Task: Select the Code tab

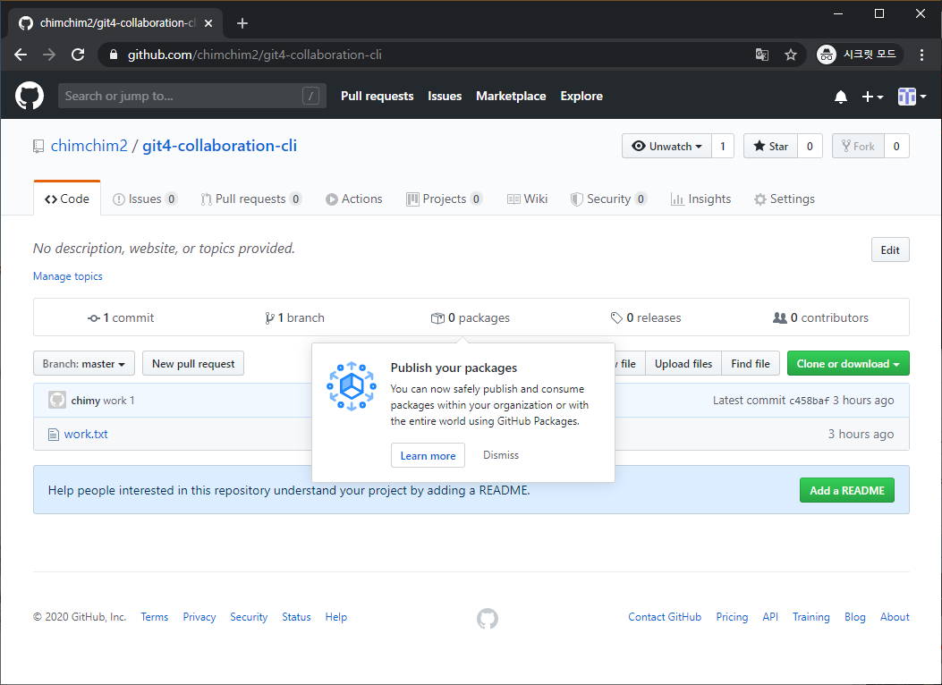Action: tap(67, 199)
